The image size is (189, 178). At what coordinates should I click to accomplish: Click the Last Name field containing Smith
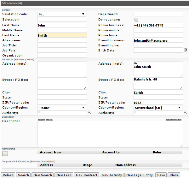coord(62,35)
